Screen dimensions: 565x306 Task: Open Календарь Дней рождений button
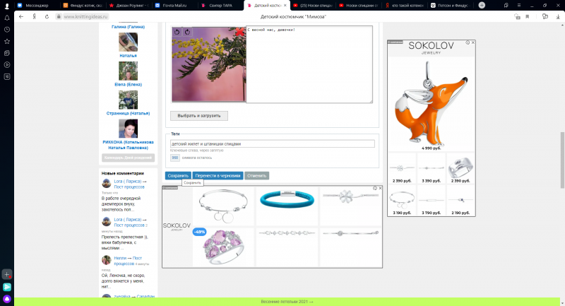tap(128, 158)
